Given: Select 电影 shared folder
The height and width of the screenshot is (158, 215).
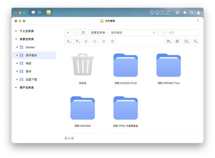Looking at the screenshot, I should tap(29, 63).
